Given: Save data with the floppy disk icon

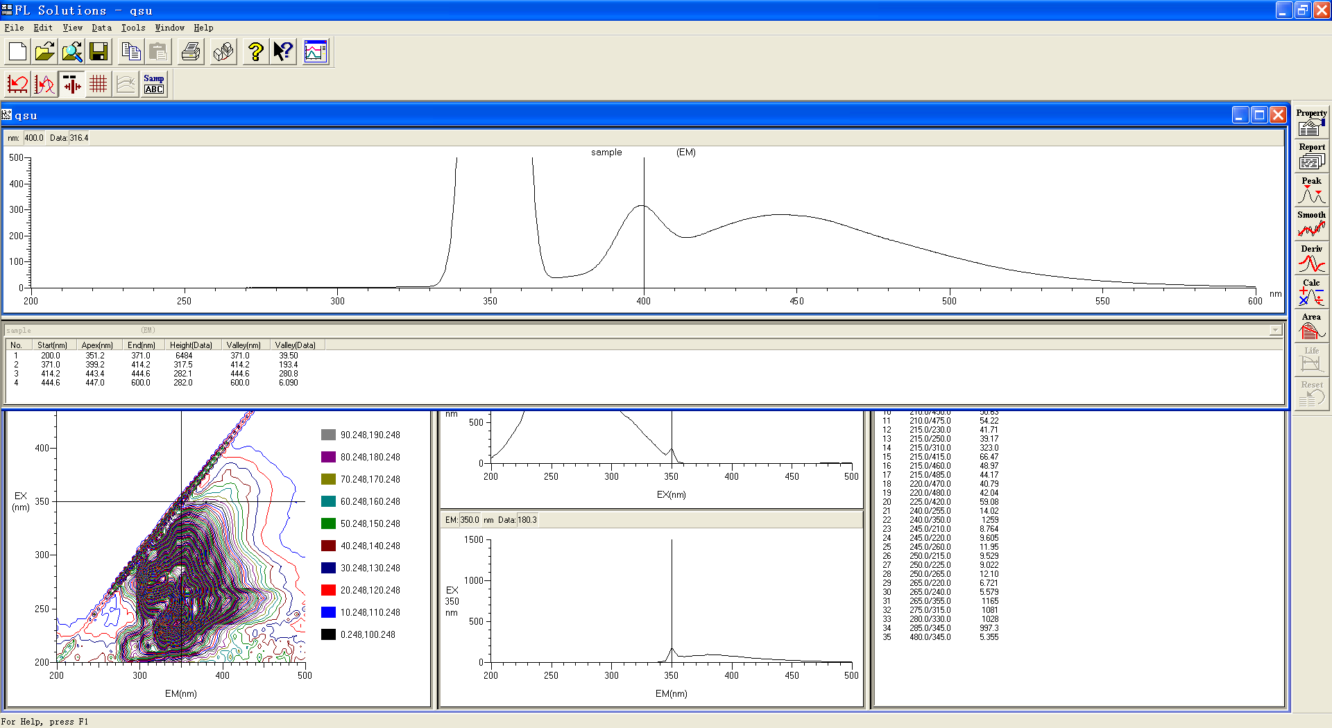Looking at the screenshot, I should 99,51.
